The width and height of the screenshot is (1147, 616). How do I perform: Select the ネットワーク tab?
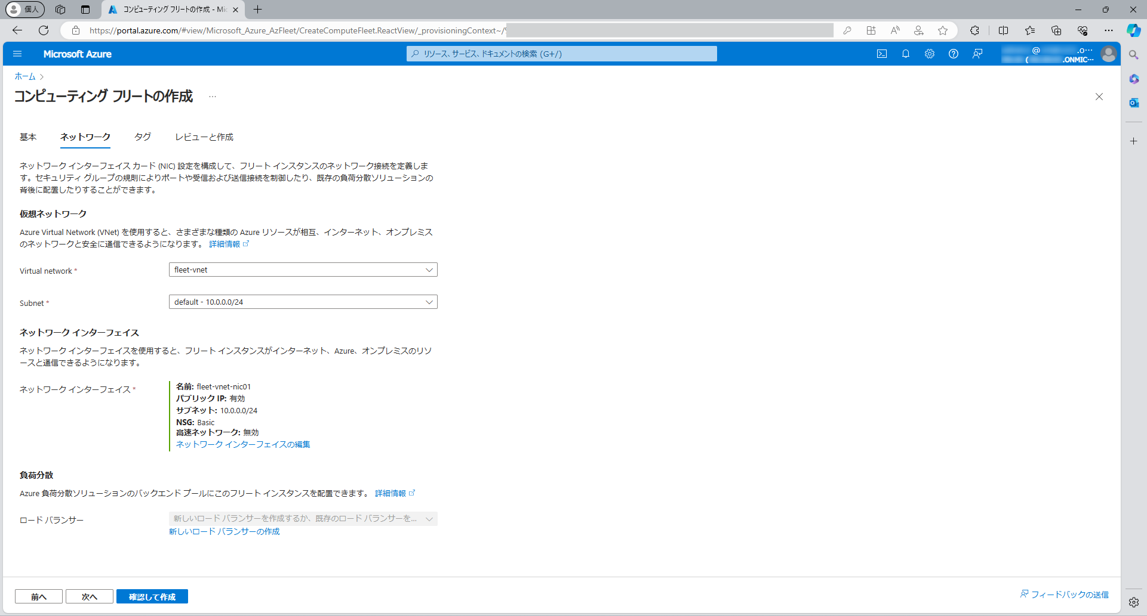[x=85, y=137]
